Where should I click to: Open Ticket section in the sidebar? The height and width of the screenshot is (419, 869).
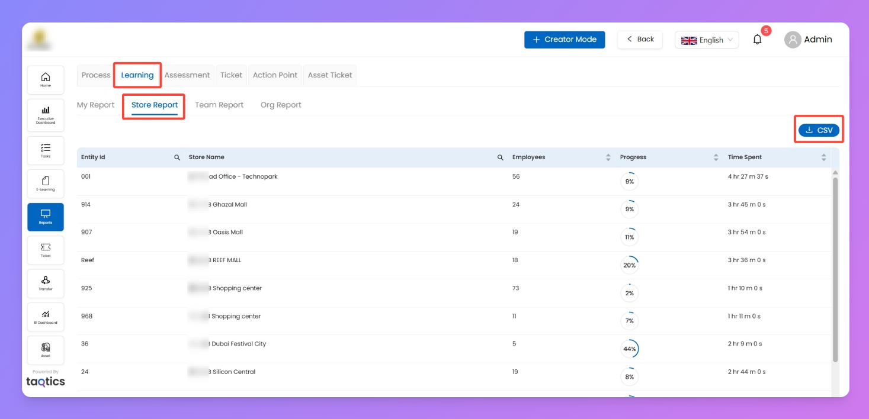46,250
